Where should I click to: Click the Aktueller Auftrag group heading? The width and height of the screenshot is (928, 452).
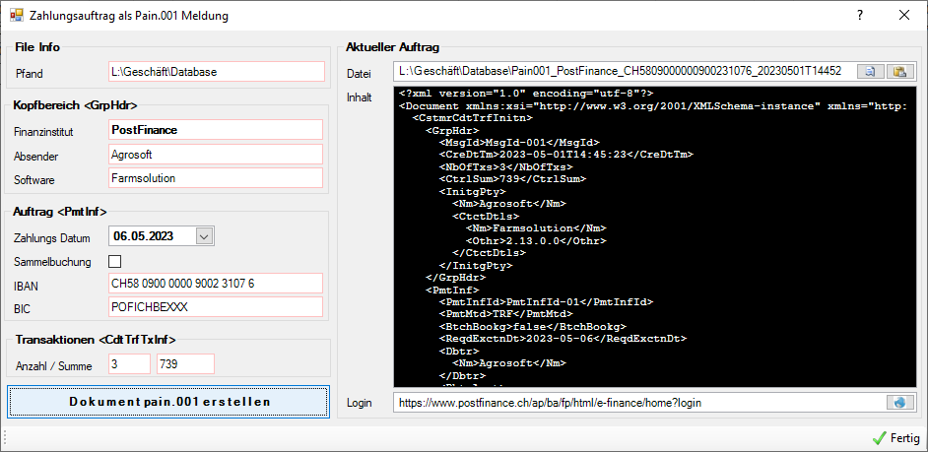(x=392, y=47)
